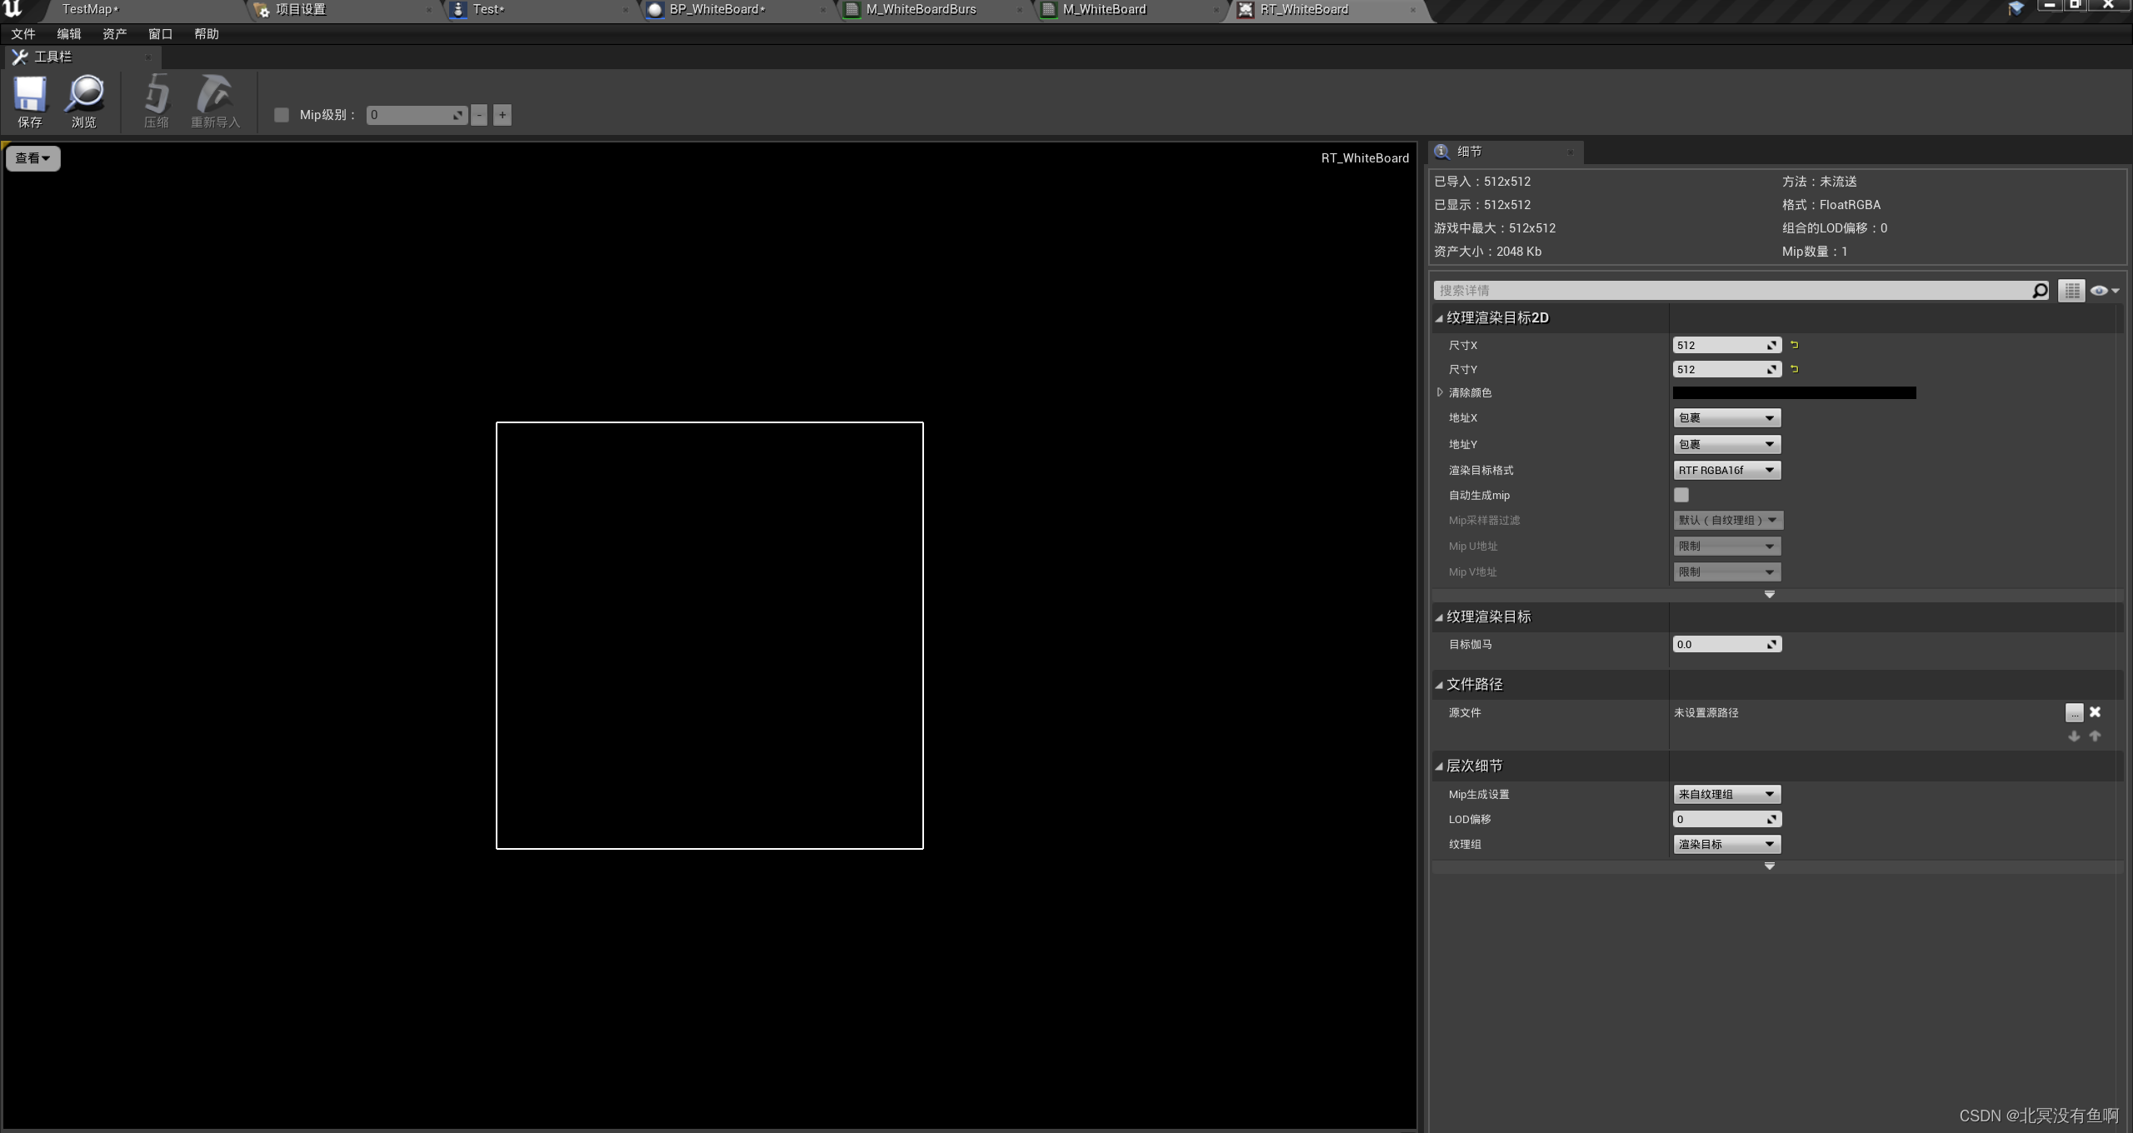Open the Address X wrap dropdown
Screen dimensions: 2133x1133
point(1726,418)
